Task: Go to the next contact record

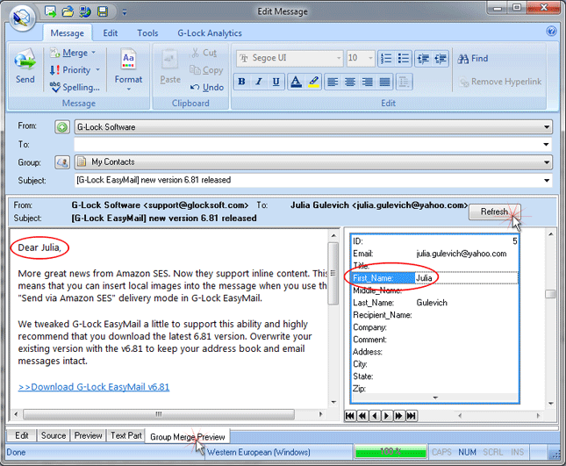Action: [x=386, y=416]
